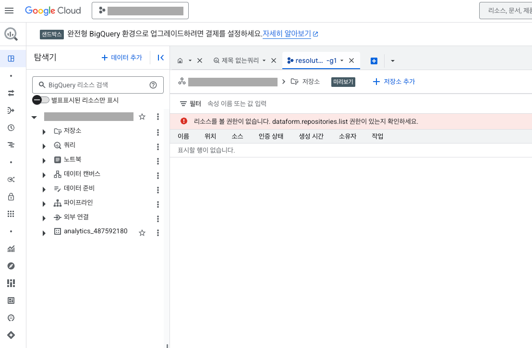Click the 저장소 추가 button
Screen dimensions: 532x348
pos(394,82)
